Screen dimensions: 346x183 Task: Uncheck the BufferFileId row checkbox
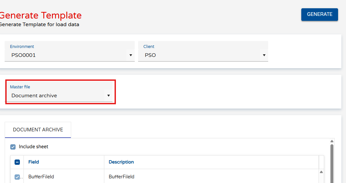coord(17,177)
